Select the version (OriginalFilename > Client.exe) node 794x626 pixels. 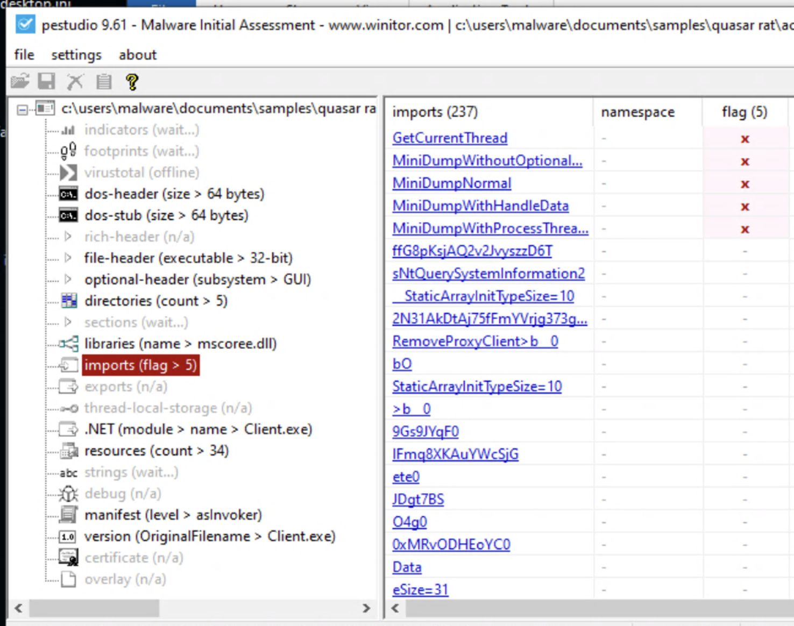(x=210, y=536)
